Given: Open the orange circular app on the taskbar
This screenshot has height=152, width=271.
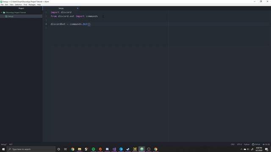Looking at the screenshot, I should [x=100, y=149].
